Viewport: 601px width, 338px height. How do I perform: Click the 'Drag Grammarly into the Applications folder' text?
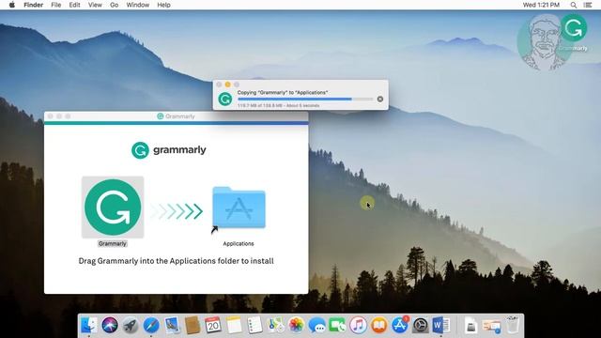point(176,261)
